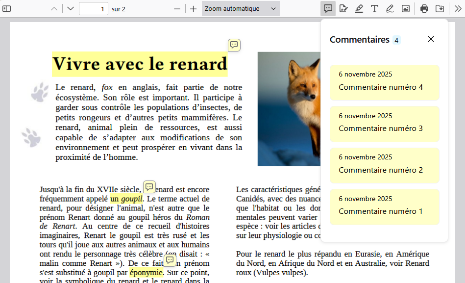
Task: Open the Zoom automatique dropdown
Action: pos(240,9)
